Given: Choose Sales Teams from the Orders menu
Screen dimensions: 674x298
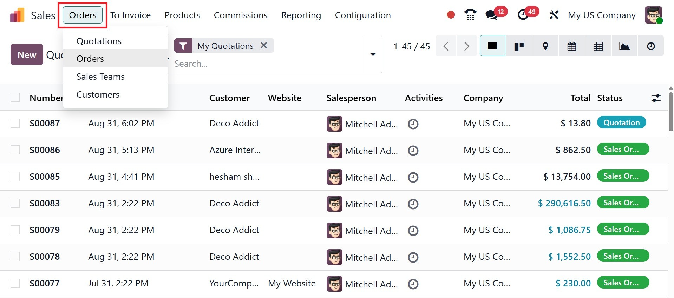Looking at the screenshot, I should pos(100,77).
